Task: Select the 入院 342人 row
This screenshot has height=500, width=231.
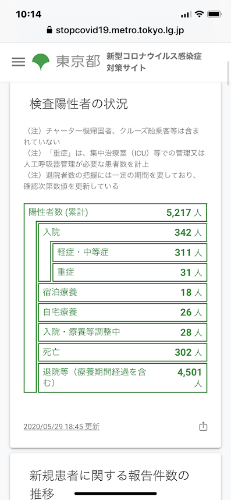Action: (x=122, y=232)
